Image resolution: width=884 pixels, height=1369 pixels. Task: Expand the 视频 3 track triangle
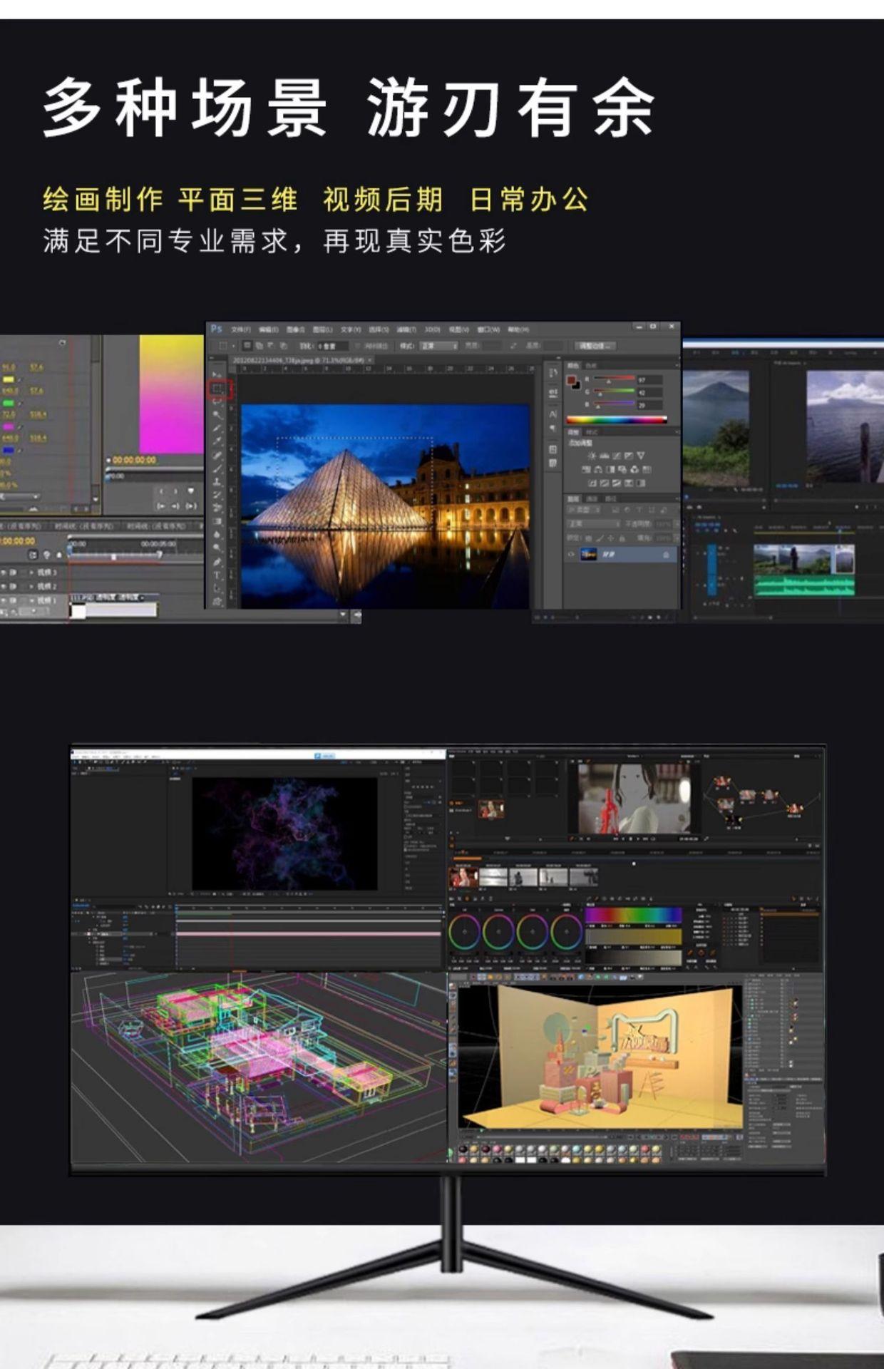coord(31,573)
